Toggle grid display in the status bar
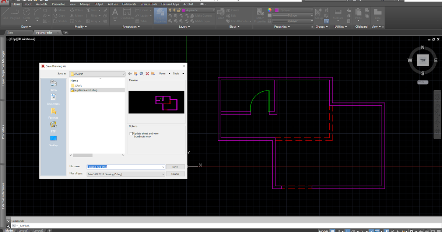 coord(332,231)
